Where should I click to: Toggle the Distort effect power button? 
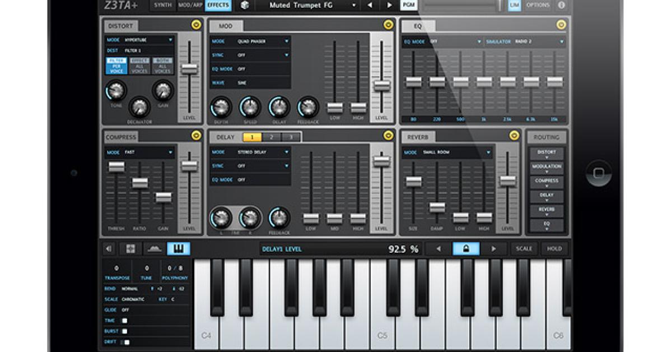(x=195, y=25)
